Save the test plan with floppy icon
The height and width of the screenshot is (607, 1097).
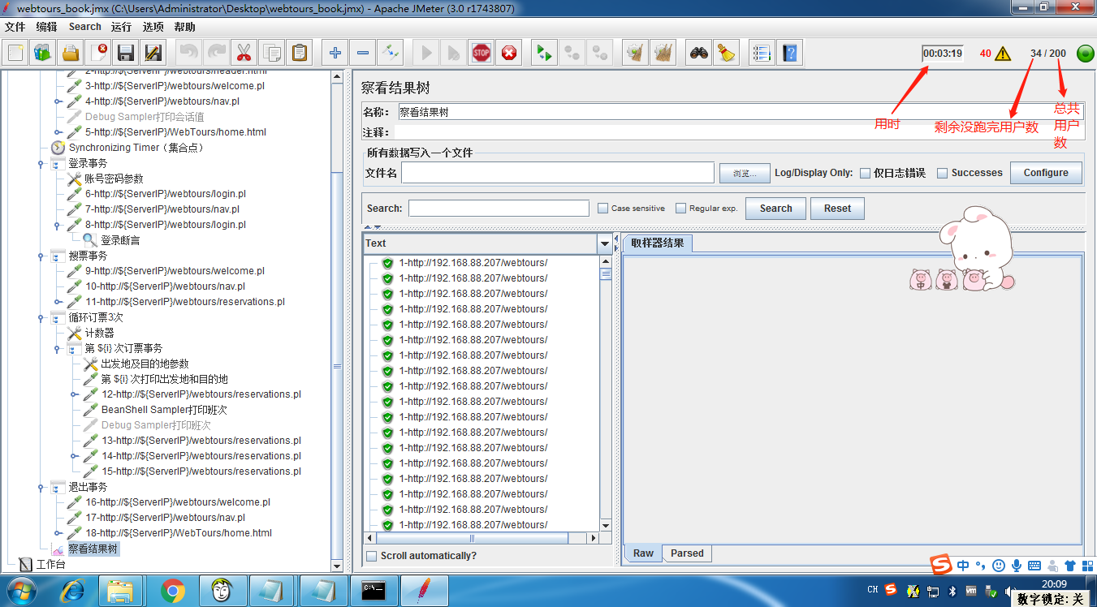click(x=126, y=54)
